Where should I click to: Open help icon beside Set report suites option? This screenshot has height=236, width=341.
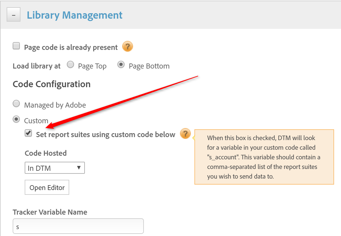coord(185,134)
